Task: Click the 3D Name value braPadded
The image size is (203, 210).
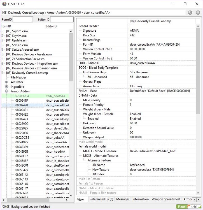Action: (137, 165)
